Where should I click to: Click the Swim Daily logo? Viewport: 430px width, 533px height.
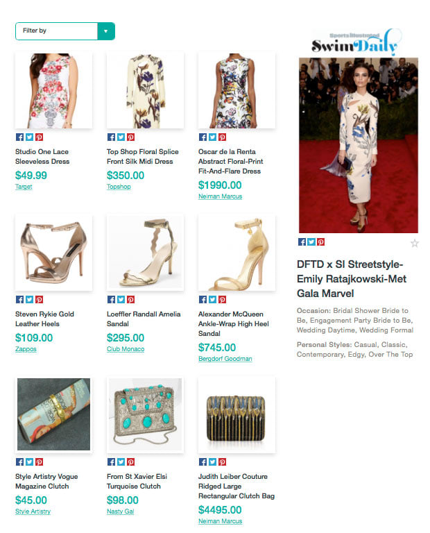[x=356, y=42]
